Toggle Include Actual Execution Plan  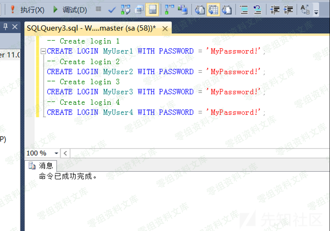(169, 10)
